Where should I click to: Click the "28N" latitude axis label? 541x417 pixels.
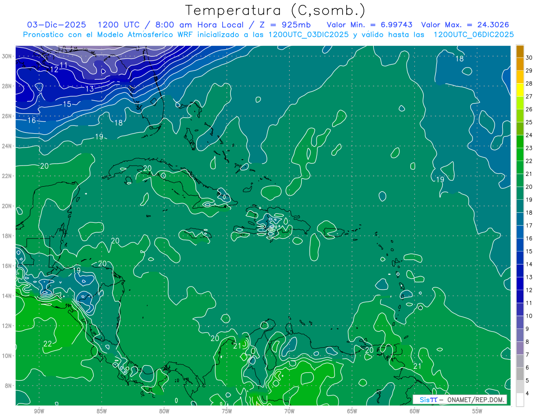7,86
